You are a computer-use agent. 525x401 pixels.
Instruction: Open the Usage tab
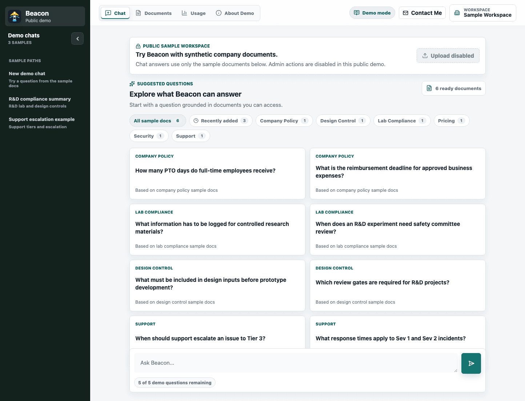[x=194, y=13]
